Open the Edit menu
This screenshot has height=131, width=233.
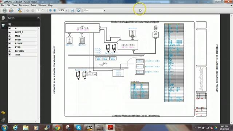8,5
